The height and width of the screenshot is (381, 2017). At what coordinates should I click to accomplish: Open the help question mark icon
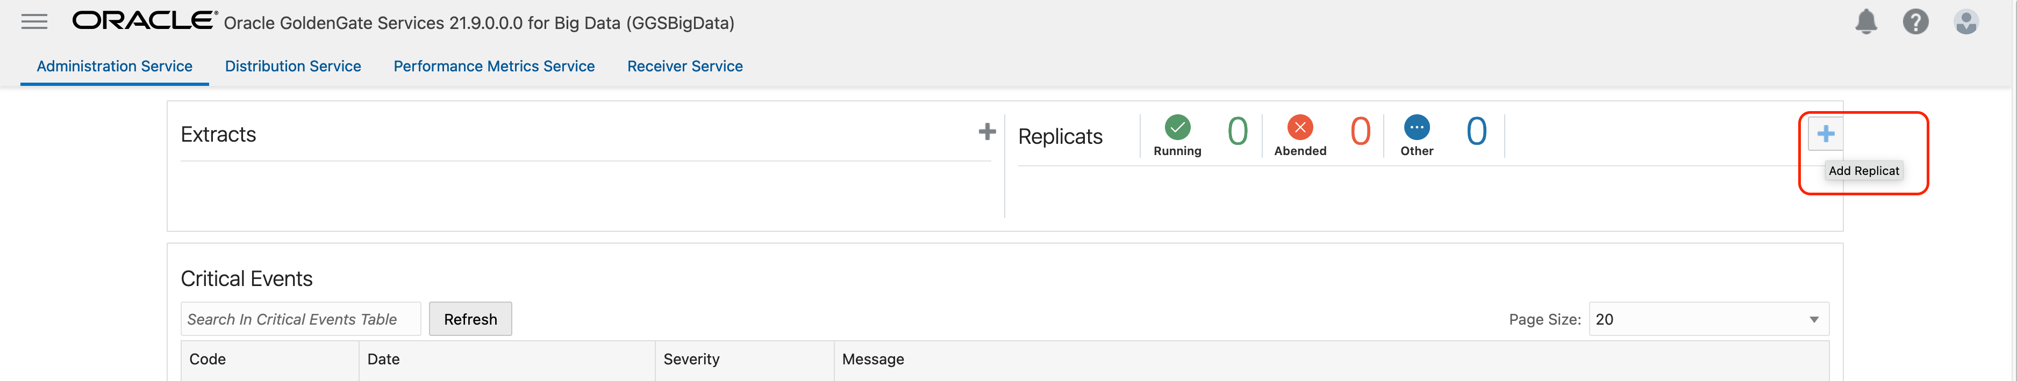1915,22
